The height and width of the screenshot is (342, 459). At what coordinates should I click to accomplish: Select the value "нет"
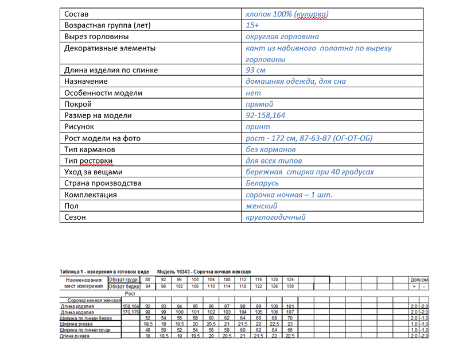tap(253, 93)
